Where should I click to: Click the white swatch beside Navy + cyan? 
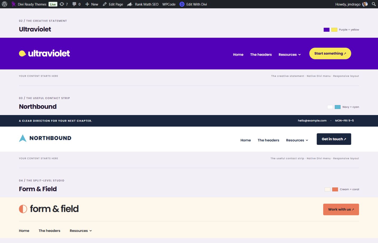(330, 107)
